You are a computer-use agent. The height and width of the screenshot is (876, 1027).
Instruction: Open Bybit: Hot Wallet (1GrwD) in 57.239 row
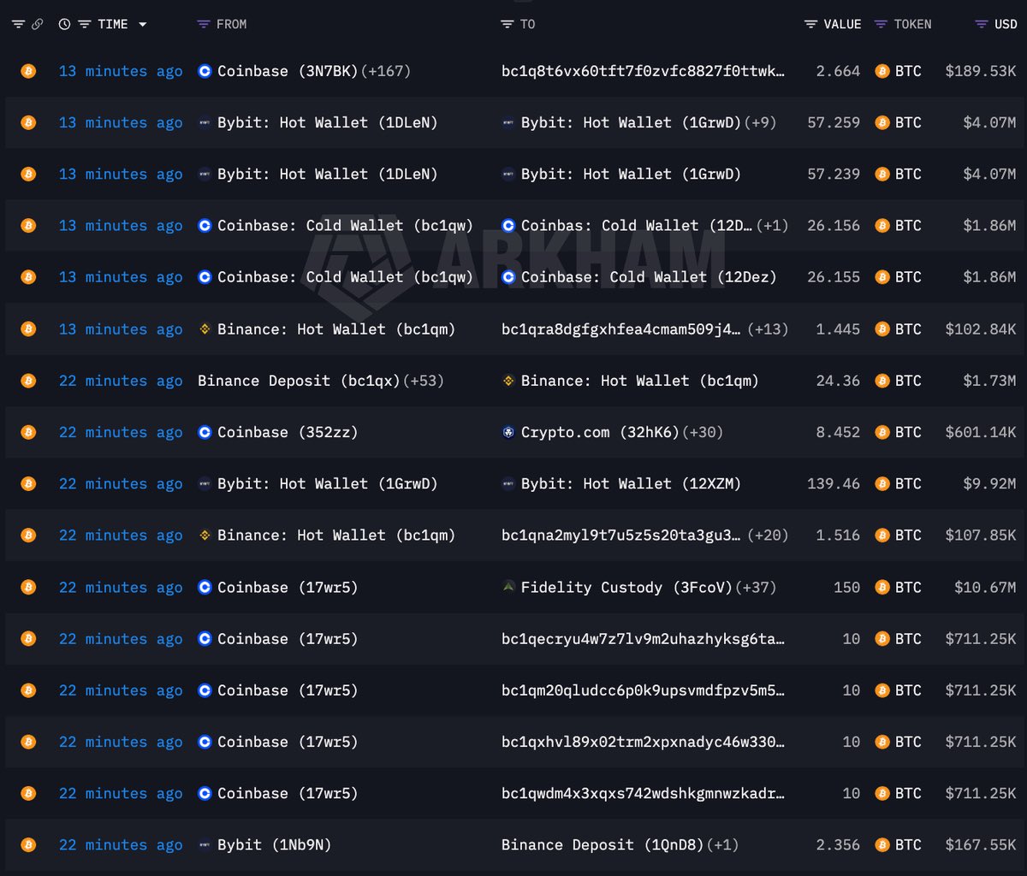pos(631,174)
